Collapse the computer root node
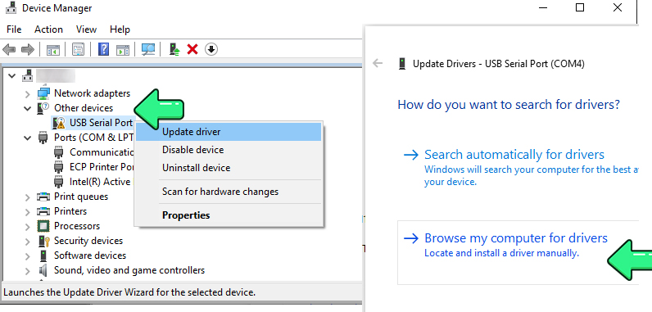This screenshot has height=312, width=652. tap(12, 76)
